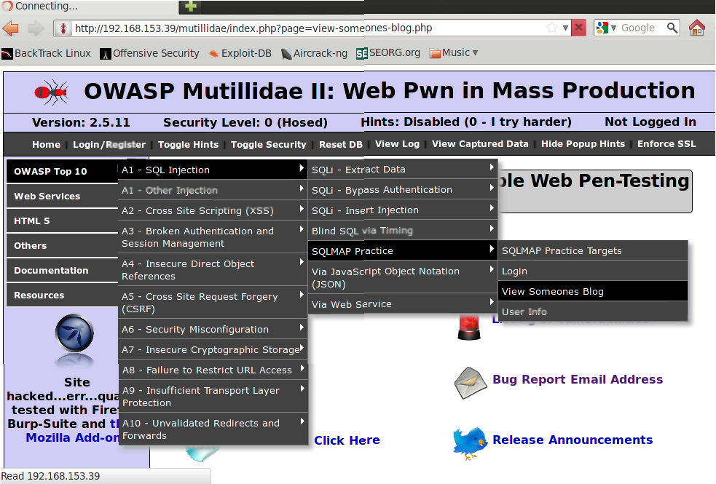
Task: Click the stop loading X button
Action: coord(578,28)
